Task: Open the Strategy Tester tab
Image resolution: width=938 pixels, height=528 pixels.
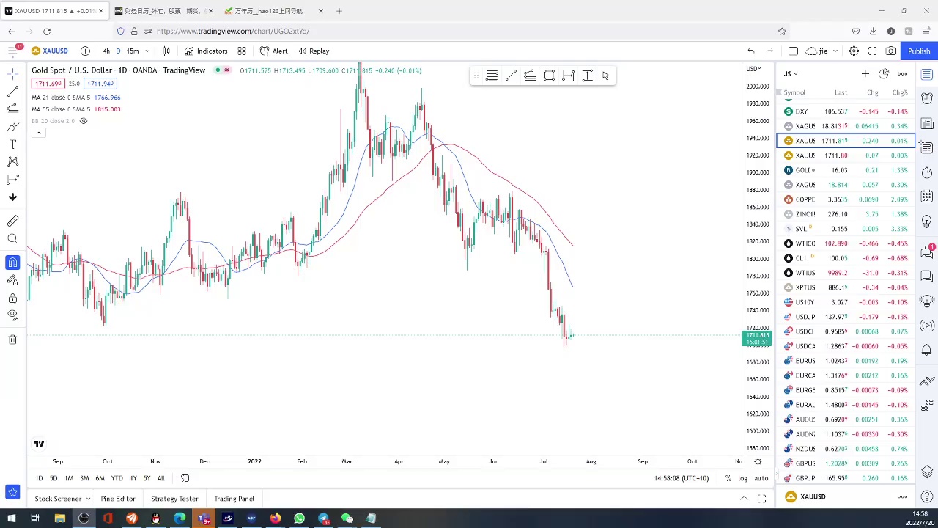Action: 174,499
